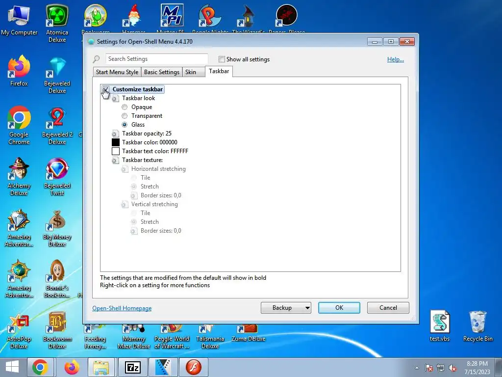The width and height of the screenshot is (502, 377).
Task: Open Chrome from the taskbar
Action: point(40,367)
